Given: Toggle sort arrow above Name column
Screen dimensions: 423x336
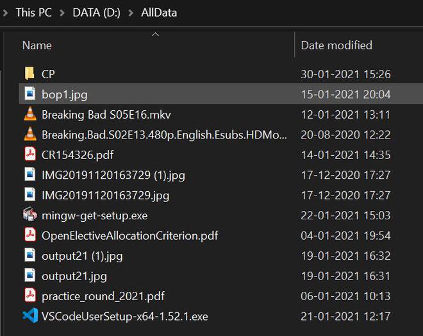Looking at the screenshot, I should click(154, 34).
